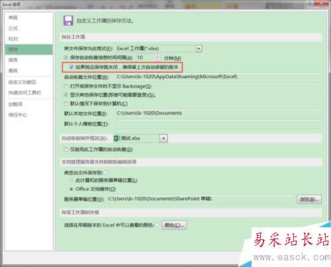
Task: Click the 默认本地文件位置 path field
Action: tap(218, 113)
